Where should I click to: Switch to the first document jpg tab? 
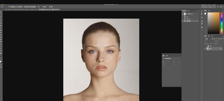pos(20,9)
